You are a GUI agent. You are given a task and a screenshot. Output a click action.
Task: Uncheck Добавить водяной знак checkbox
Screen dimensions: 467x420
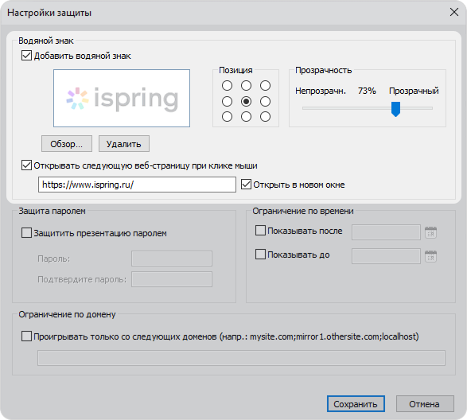coord(26,56)
